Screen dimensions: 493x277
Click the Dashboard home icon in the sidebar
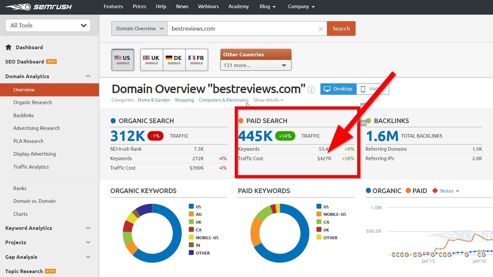point(8,47)
